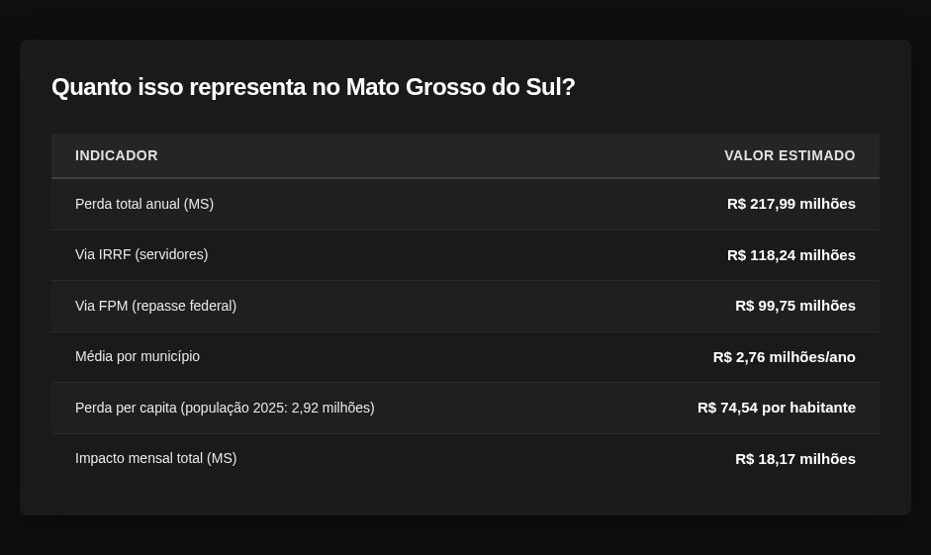Select the 'Via FPM (repasse federal)' label
Image resolution: width=931 pixels, height=555 pixels.
155,306
